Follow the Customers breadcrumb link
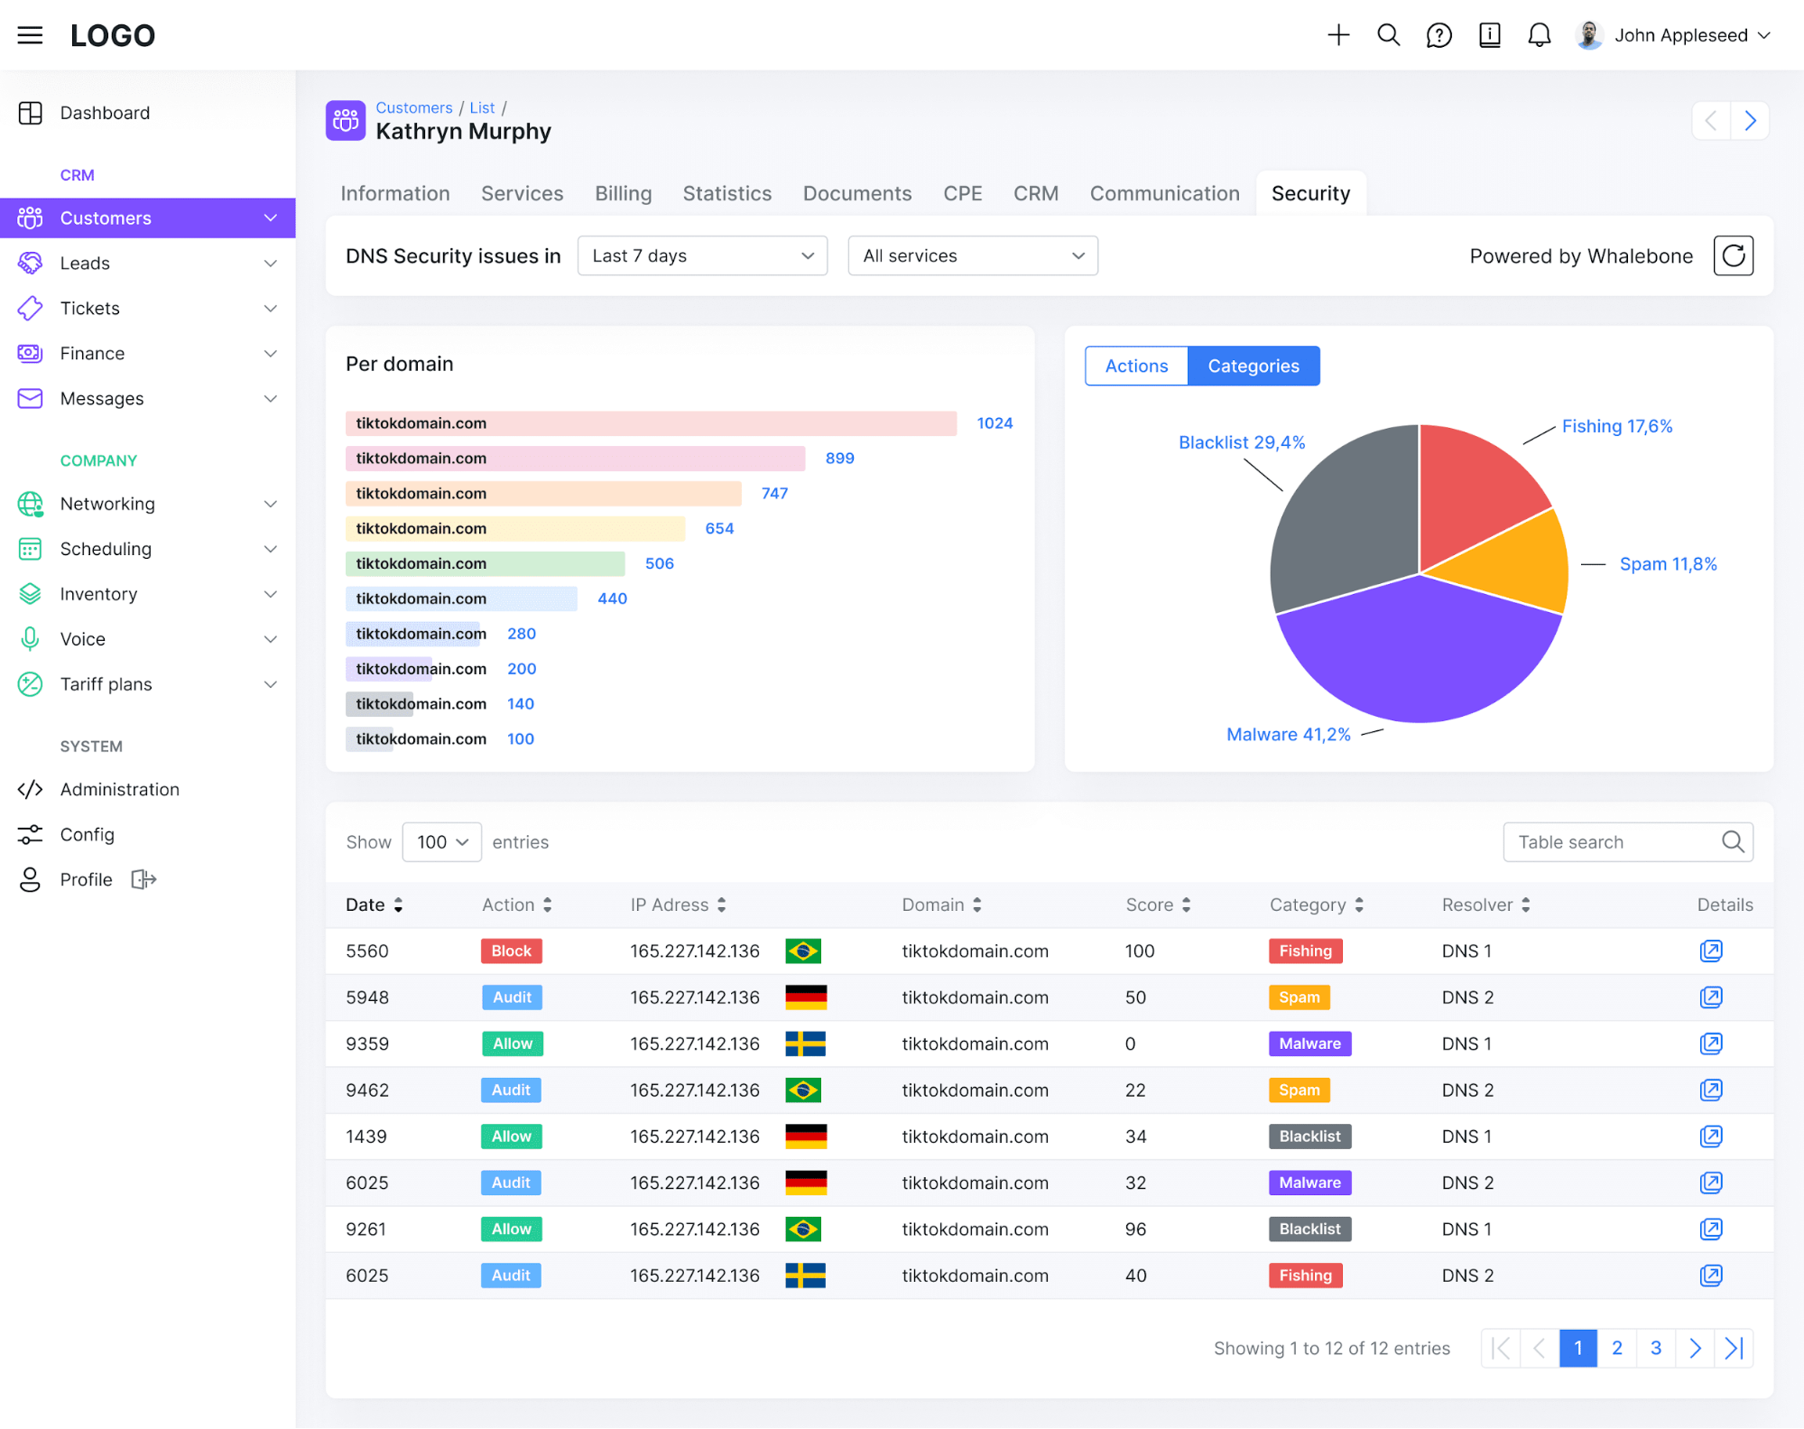The width and height of the screenshot is (1804, 1429). [414, 107]
